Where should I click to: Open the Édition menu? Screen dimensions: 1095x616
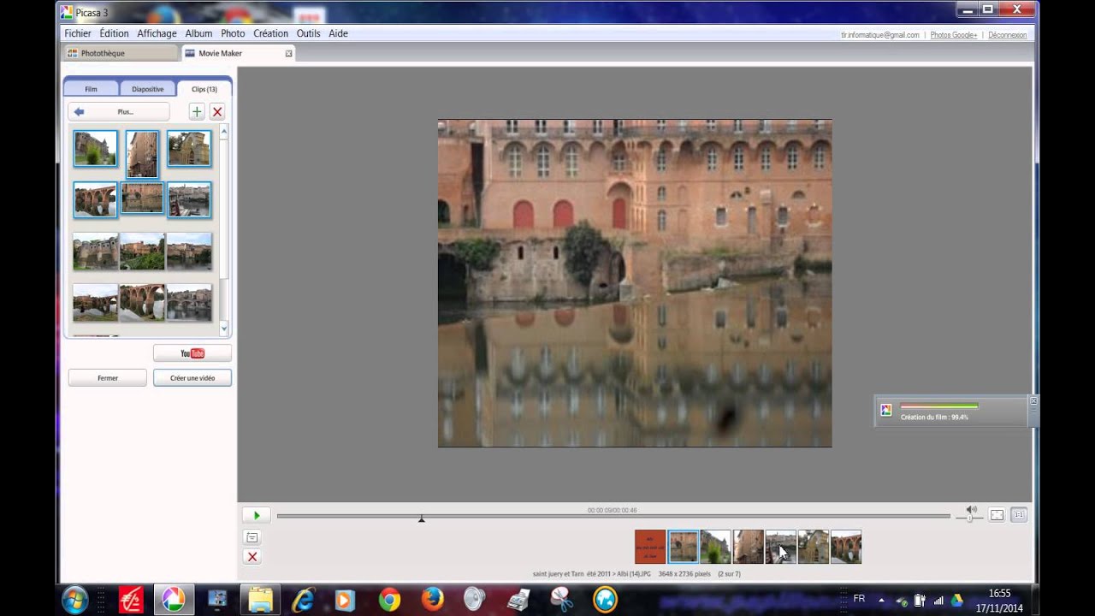click(x=114, y=33)
